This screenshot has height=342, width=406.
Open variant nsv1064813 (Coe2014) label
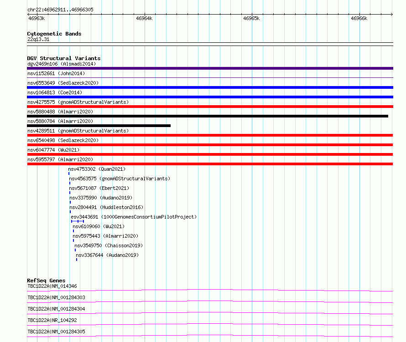(55, 92)
